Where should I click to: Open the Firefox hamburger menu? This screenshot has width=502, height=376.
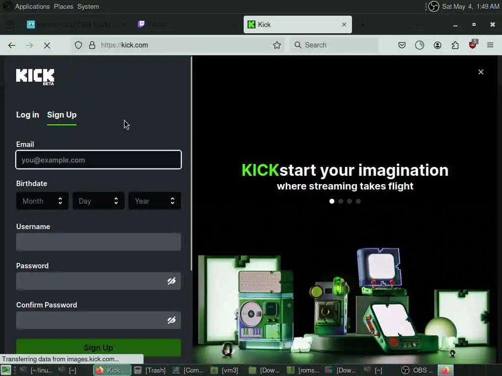coord(490,45)
